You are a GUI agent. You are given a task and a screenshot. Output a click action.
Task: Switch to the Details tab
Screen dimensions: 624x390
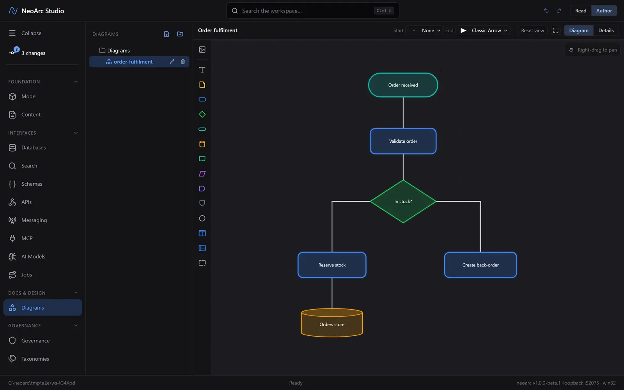(606, 30)
